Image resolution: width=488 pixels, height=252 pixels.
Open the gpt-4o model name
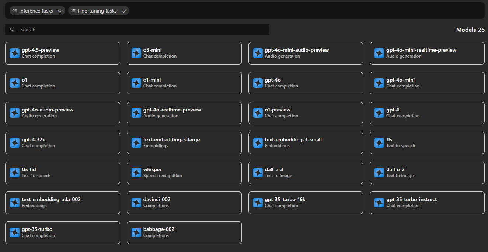[273, 80]
